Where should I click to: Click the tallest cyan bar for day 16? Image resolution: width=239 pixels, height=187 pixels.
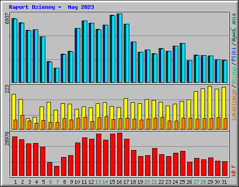[119, 48]
